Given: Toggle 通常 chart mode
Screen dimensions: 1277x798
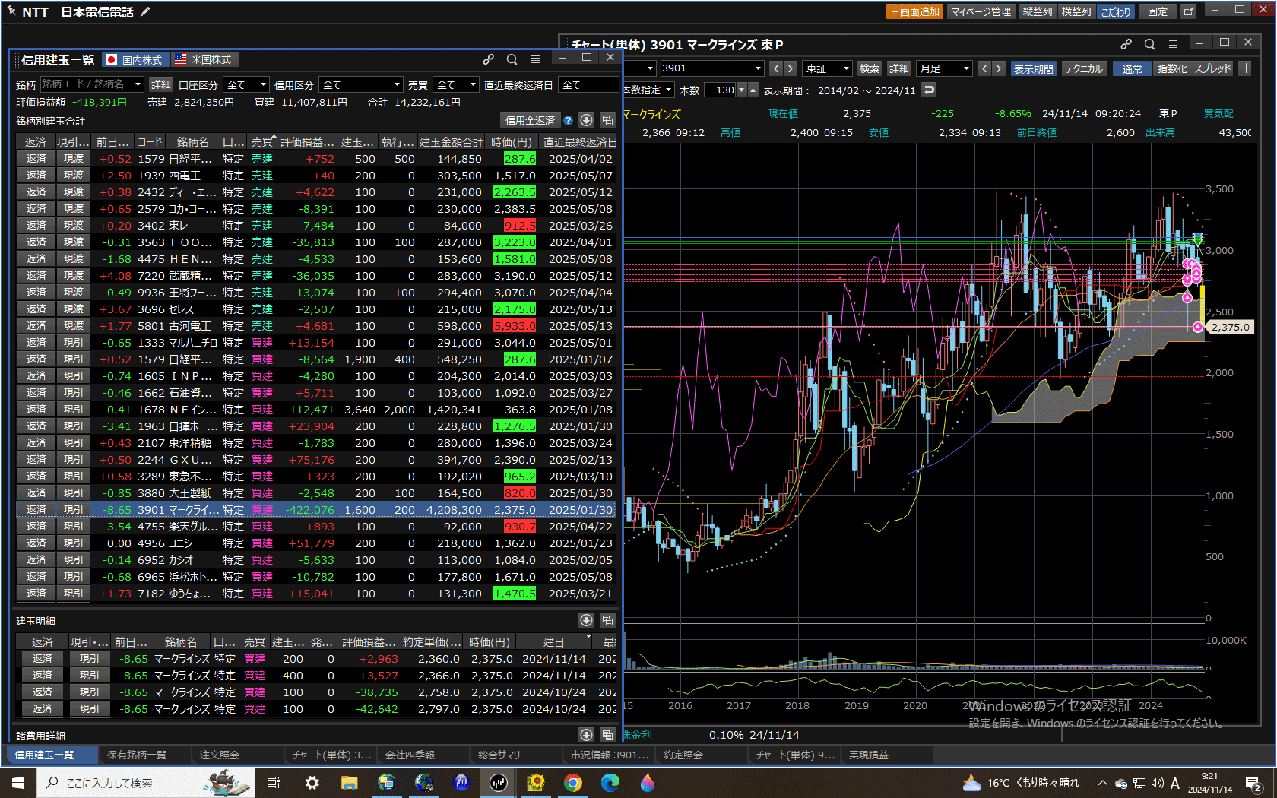Looking at the screenshot, I should (1132, 68).
